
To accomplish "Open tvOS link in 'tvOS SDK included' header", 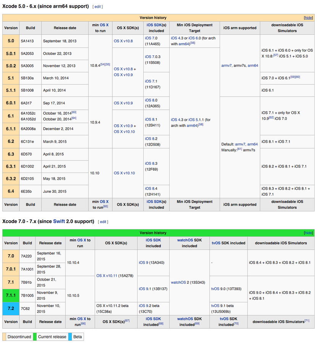I will (216, 243).
